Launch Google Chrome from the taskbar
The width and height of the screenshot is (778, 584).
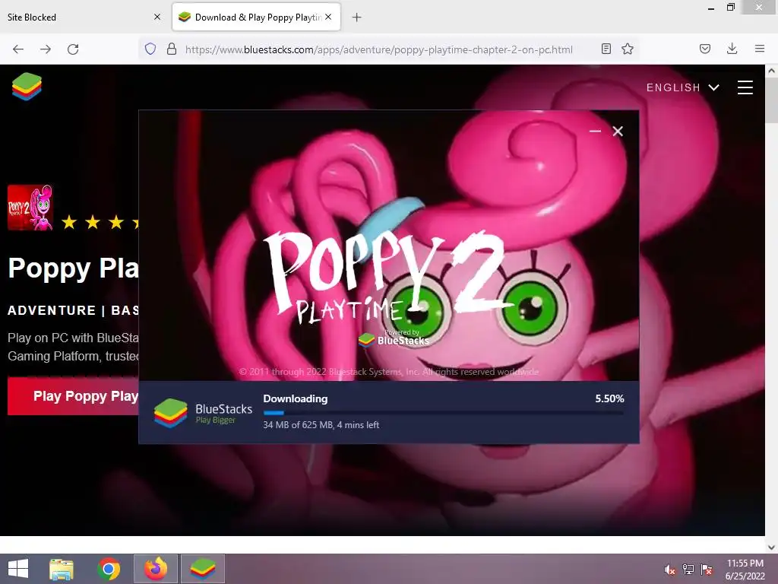click(x=109, y=569)
